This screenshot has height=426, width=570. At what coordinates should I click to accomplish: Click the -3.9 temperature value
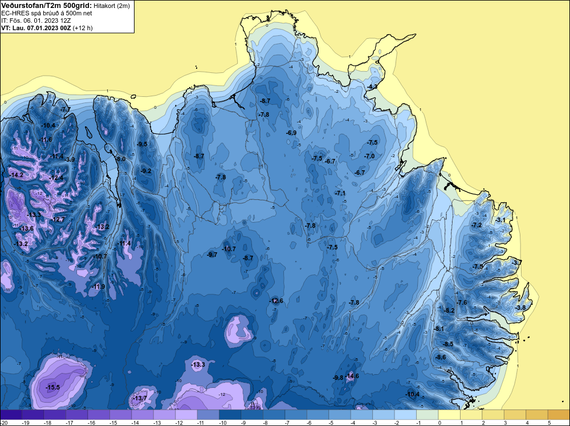click(x=70, y=159)
